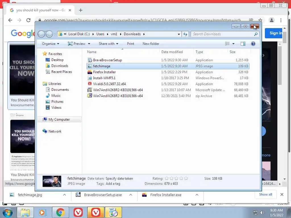Open Chrome from the taskbar
The image size is (291, 218).
tap(61, 212)
